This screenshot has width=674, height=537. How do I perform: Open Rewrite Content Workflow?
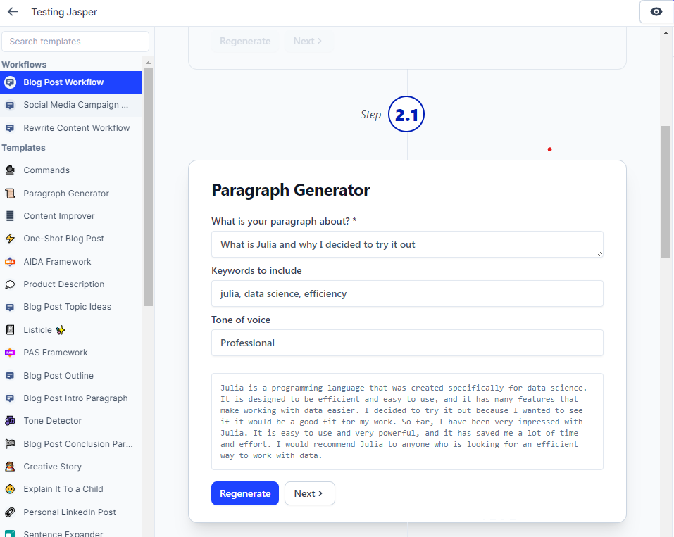(x=71, y=128)
